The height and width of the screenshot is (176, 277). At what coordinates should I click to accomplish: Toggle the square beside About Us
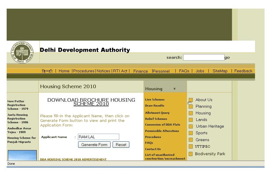coord(191,100)
